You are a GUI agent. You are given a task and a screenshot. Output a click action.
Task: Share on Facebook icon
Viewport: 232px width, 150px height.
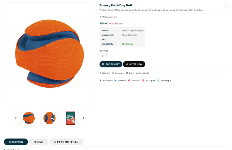(101, 80)
